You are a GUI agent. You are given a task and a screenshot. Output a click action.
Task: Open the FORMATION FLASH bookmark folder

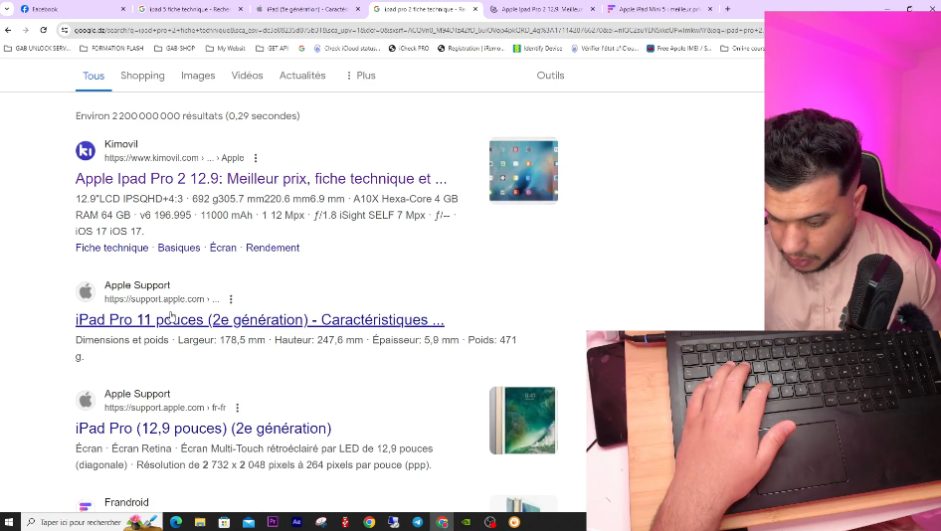point(111,48)
